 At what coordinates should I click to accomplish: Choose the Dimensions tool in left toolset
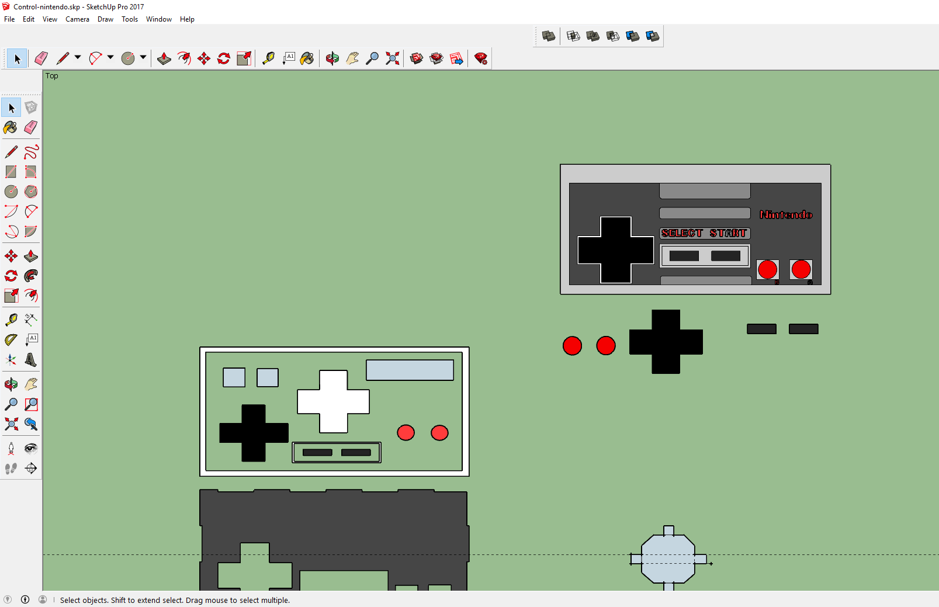click(31, 320)
